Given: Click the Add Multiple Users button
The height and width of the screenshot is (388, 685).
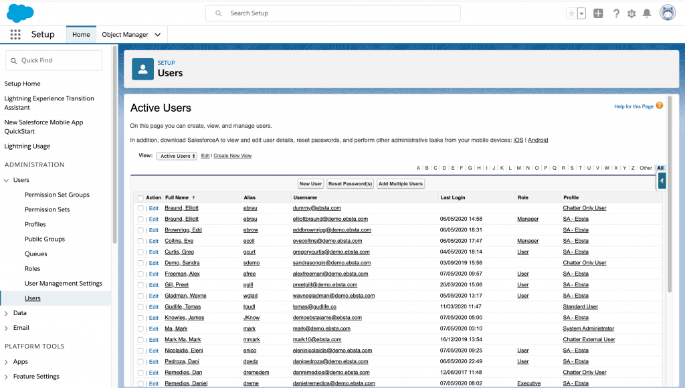Looking at the screenshot, I should (401, 183).
